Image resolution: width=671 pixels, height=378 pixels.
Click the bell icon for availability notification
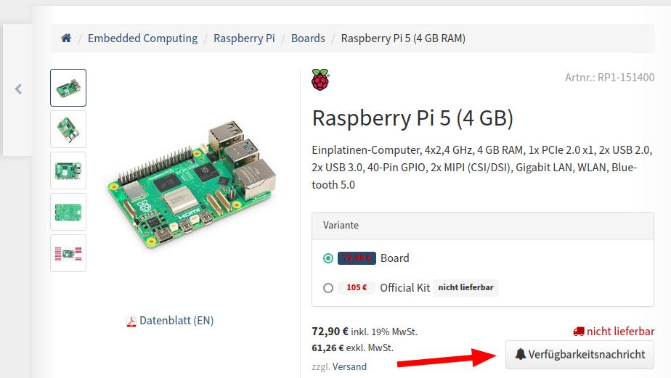(x=520, y=355)
